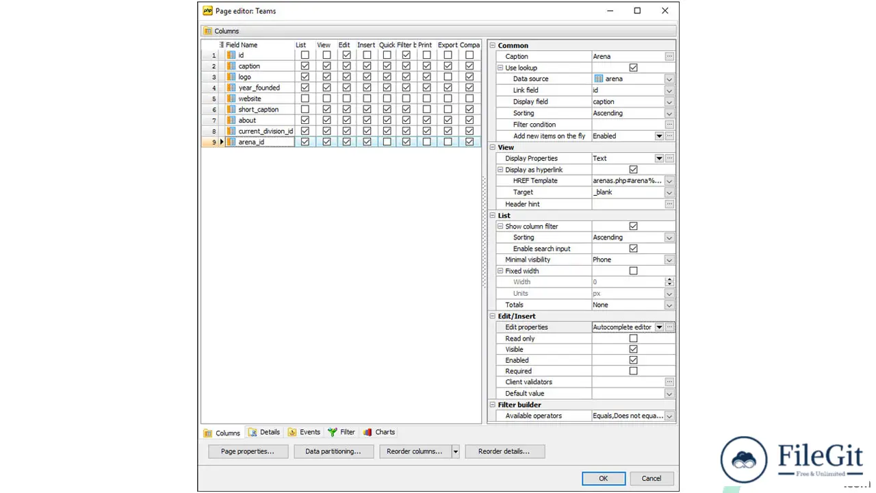The image size is (876, 493).
Task: Open Display Properties ellipsis button
Action: (669, 158)
